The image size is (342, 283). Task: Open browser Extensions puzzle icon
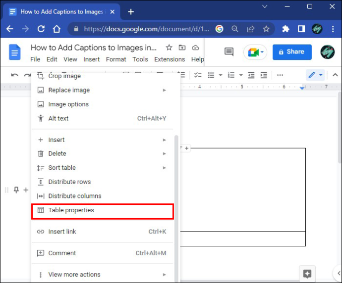(x=285, y=29)
